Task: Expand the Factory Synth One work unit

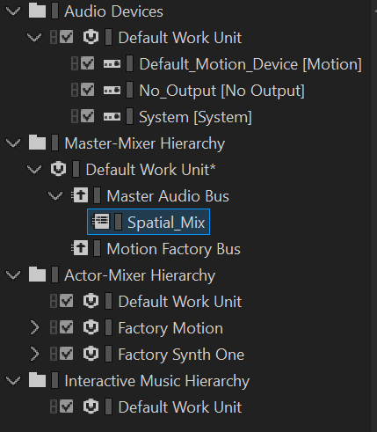Action: 34,354
